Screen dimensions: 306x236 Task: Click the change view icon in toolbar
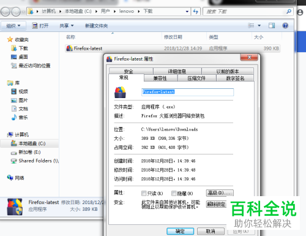tap(251, 26)
